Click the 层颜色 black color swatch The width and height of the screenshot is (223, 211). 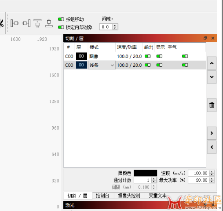[145, 173]
